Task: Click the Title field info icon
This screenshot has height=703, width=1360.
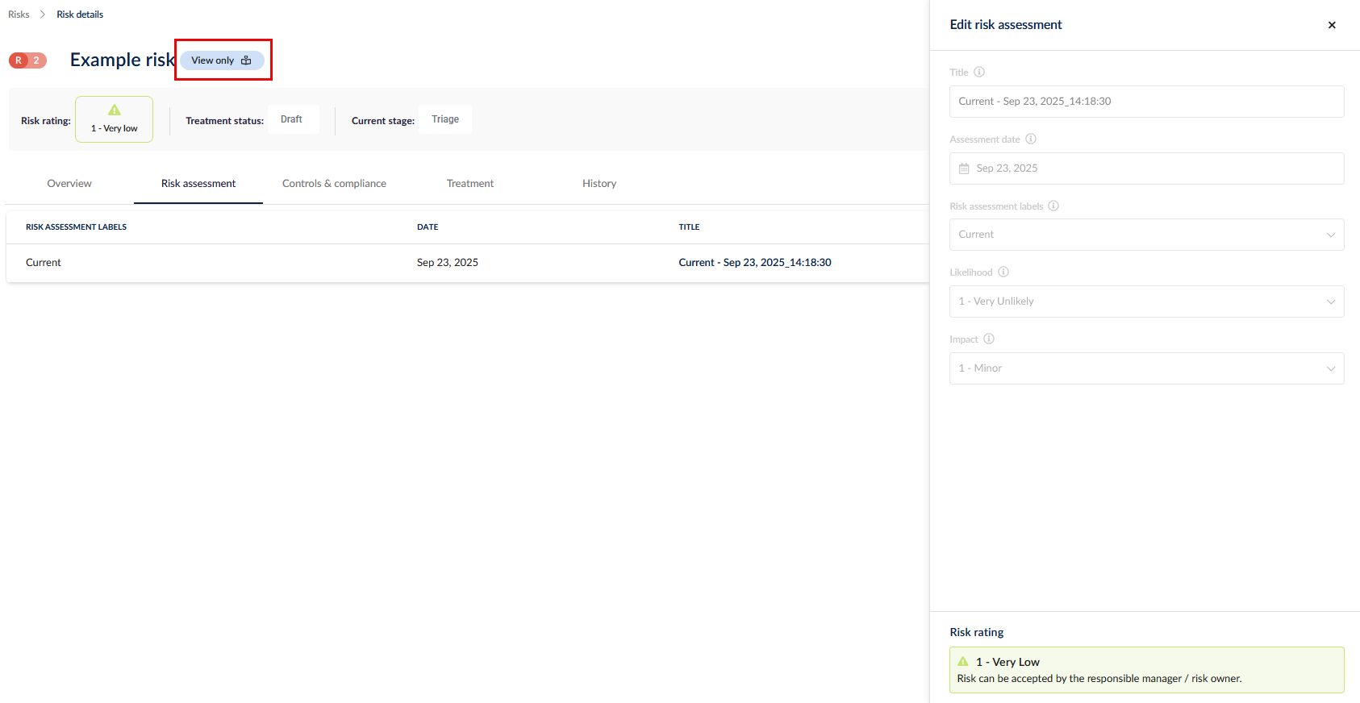Action: [979, 72]
